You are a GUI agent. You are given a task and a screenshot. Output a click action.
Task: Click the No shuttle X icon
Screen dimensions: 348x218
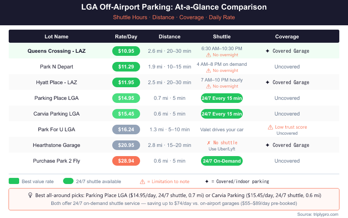click(209, 143)
